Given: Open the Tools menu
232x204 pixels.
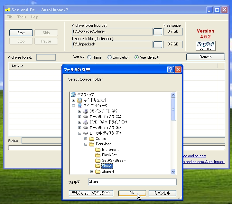Looking at the screenshot, I should click(x=22, y=17).
